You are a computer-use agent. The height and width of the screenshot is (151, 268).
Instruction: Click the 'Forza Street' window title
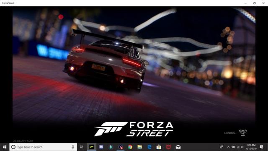point(8,3)
